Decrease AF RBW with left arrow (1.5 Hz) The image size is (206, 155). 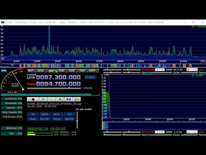158,132
